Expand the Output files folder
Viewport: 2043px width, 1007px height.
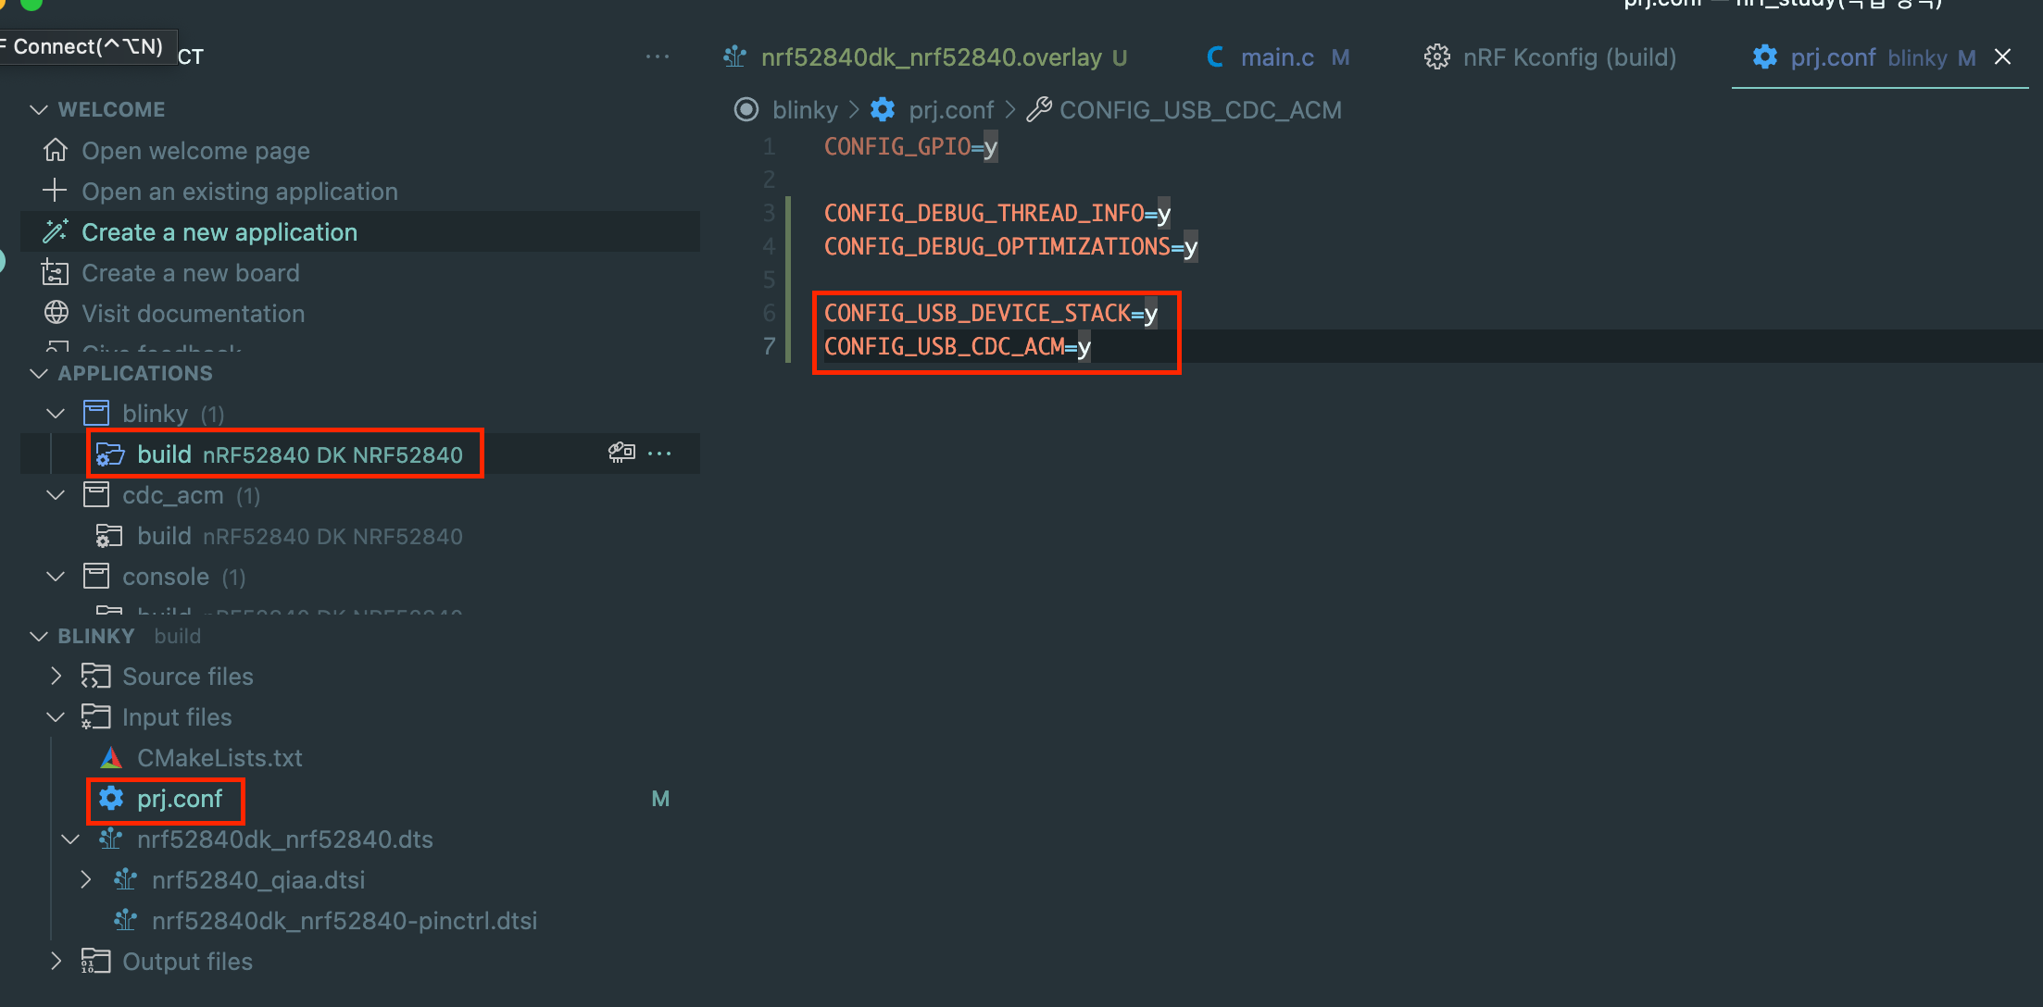click(x=56, y=962)
